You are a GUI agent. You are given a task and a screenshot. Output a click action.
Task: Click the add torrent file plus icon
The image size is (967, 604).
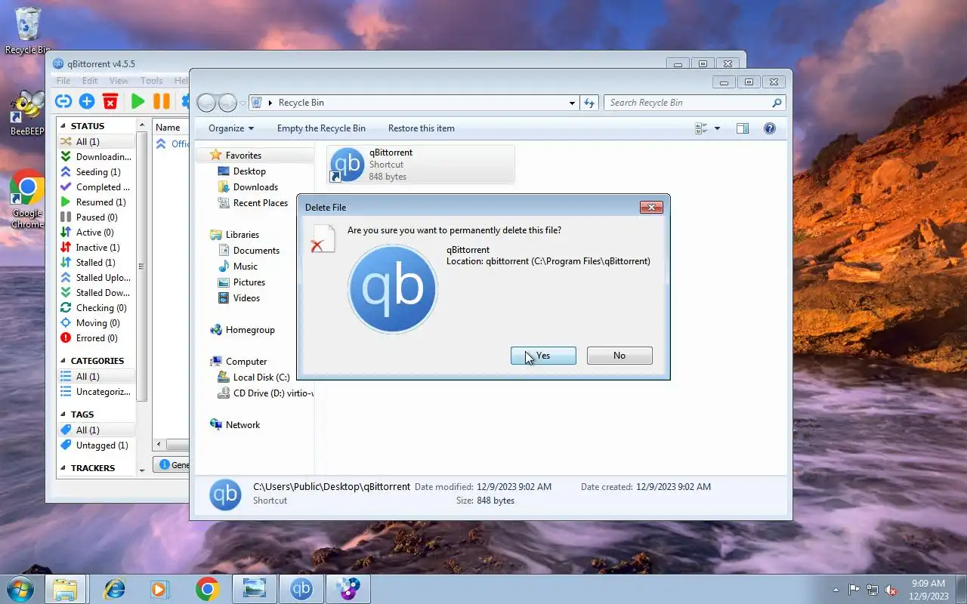pyautogui.click(x=87, y=101)
